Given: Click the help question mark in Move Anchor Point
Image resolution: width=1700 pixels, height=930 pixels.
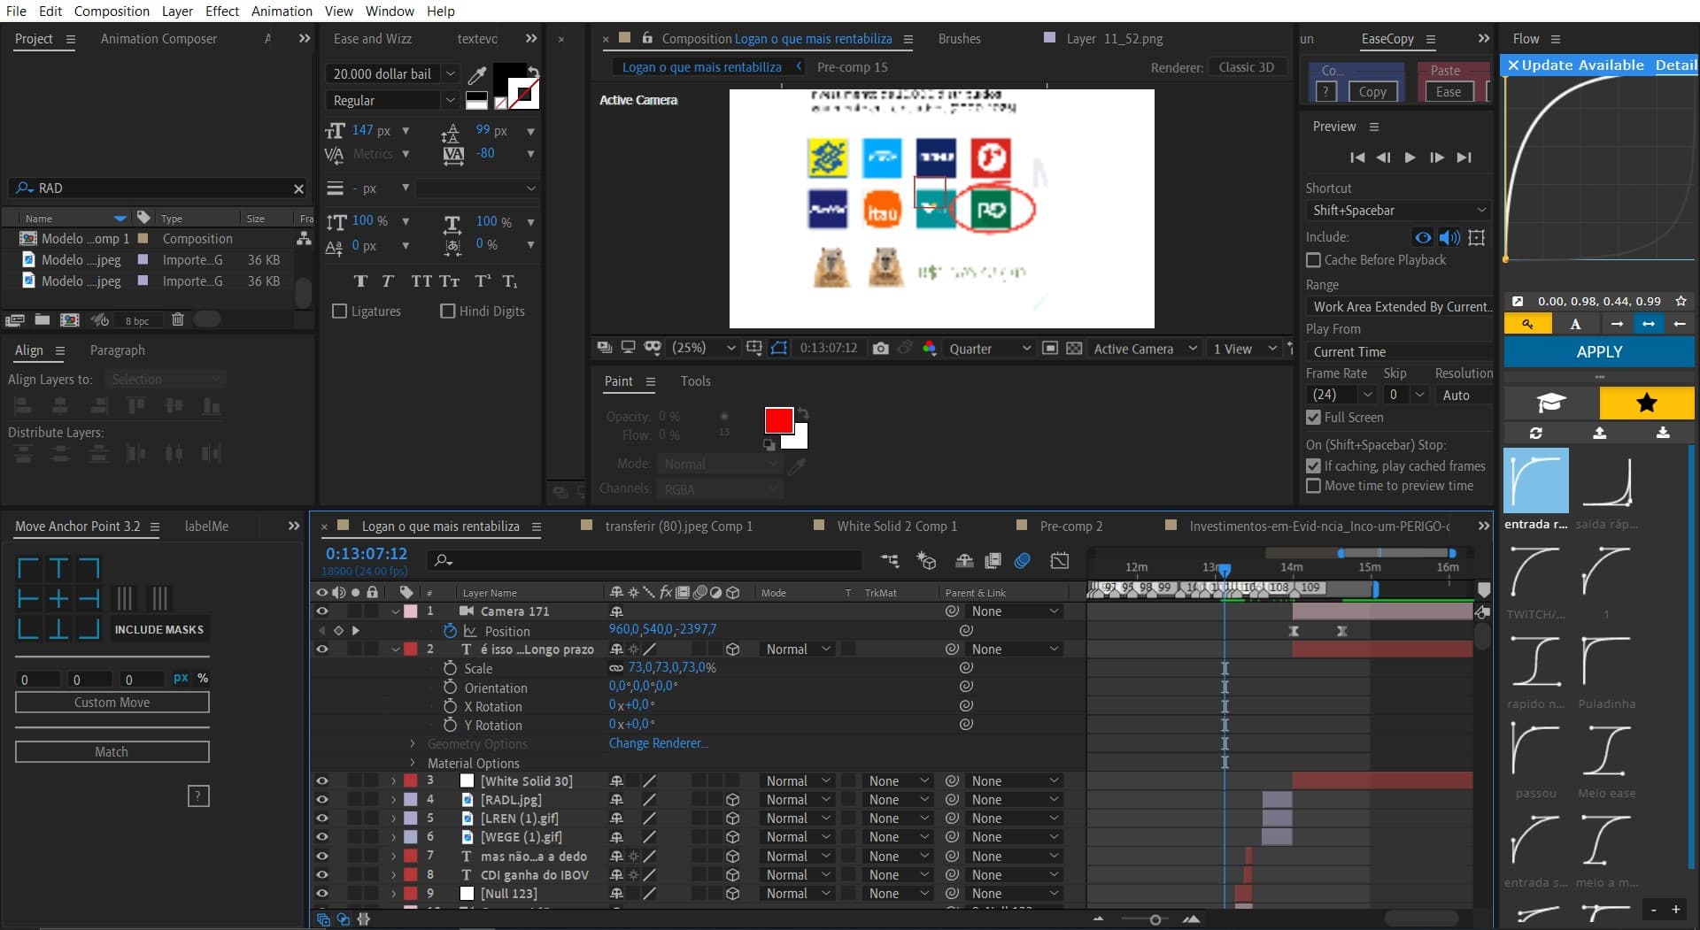Looking at the screenshot, I should (198, 795).
